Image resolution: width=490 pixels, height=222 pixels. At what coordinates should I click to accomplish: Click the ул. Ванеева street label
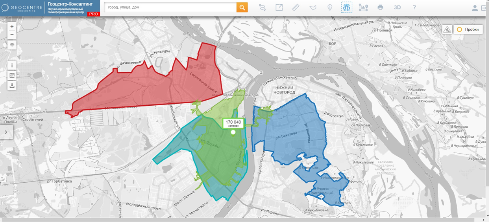click(308, 133)
